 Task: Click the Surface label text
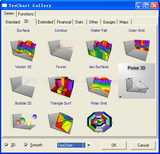[23, 30]
